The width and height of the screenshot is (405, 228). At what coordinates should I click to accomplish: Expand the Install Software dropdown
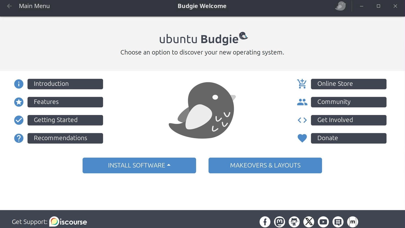pos(139,165)
